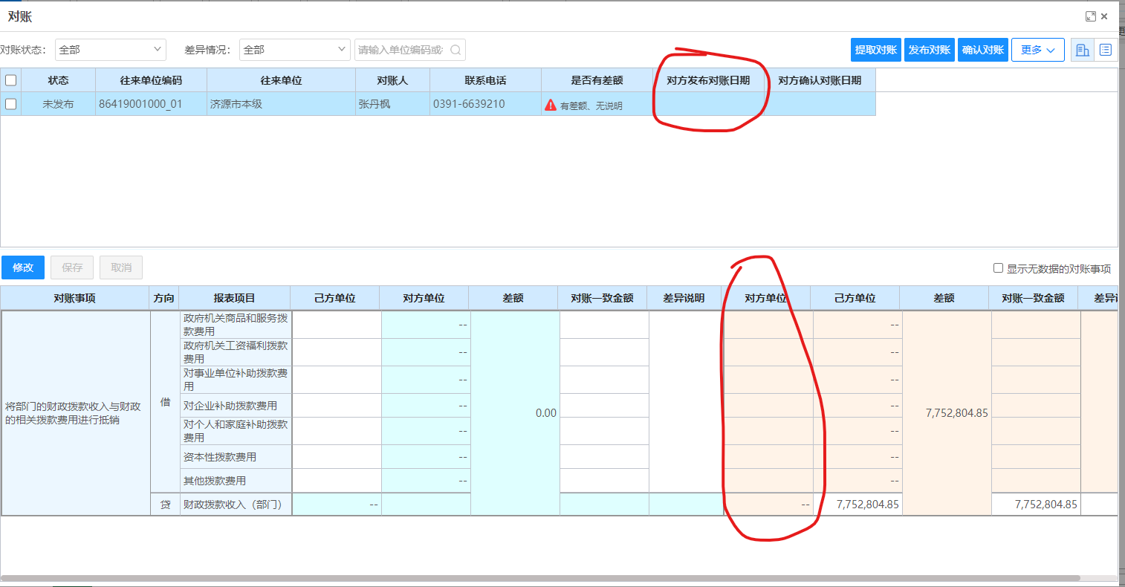The height and width of the screenshot is (587, 1125).
Task: Select the unit code cell 86419001000_01
Action: coord(152,104)
